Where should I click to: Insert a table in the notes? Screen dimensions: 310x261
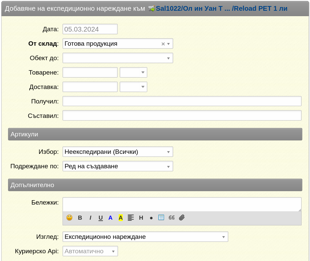161,218
